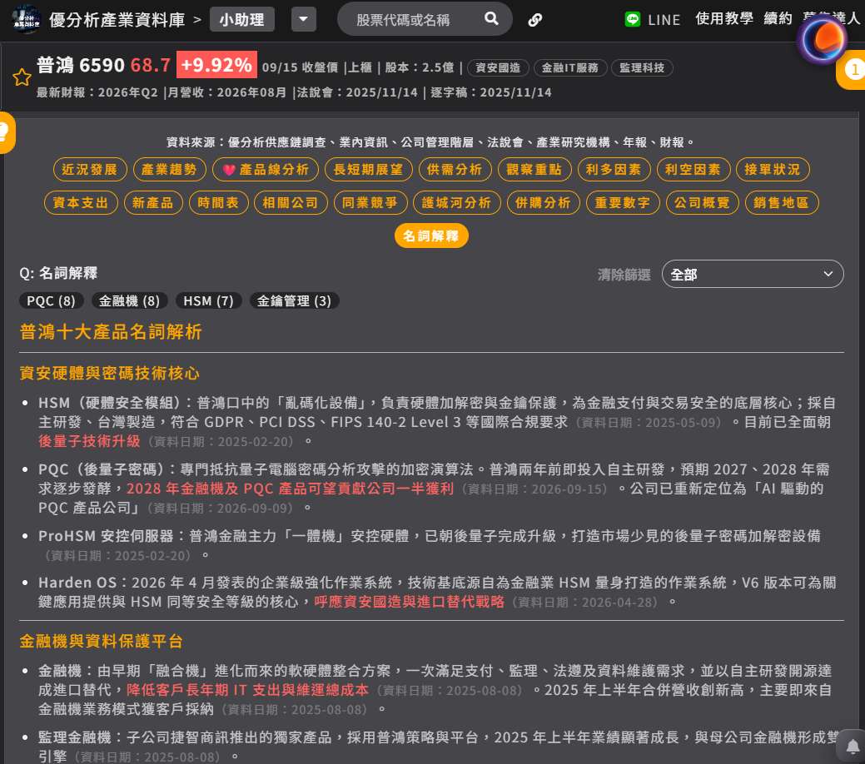Click the 金融IT服務 industry tag
Screen dimensions: 865x764
[569, 67]
